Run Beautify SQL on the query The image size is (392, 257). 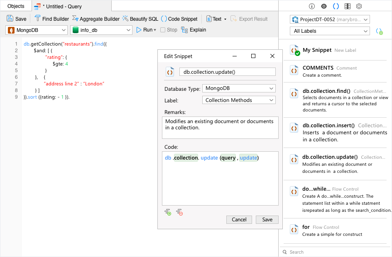(x=140, y=19)
